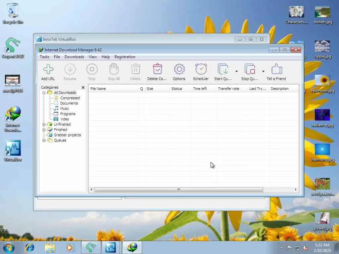This screenshot has width=339, height=254.
Task: Select the Unfinished category
Action: (62, 124)
